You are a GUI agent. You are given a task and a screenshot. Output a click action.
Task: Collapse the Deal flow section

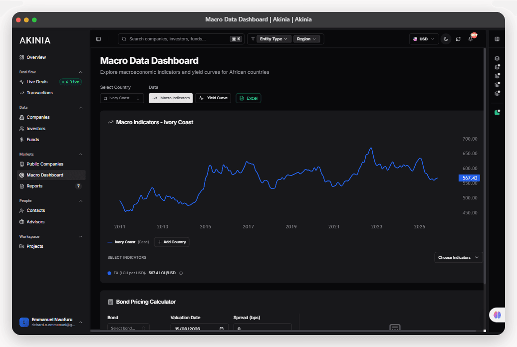pos(80,72)
